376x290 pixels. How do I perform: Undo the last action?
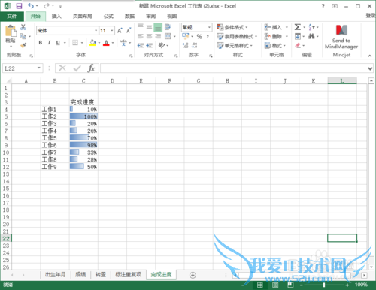pos(31,6)
